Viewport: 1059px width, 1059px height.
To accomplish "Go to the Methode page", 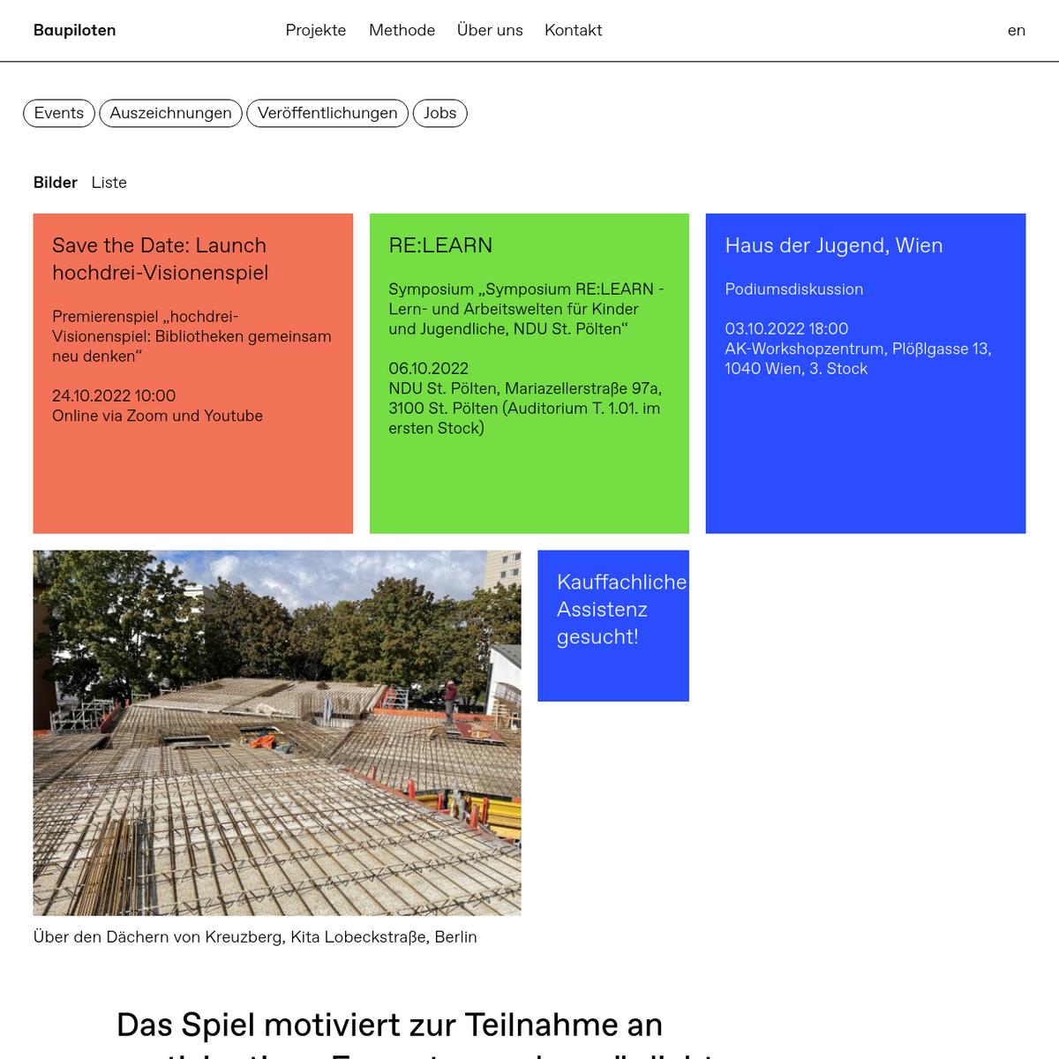I will pyautogui.click(x=402, y=30).
